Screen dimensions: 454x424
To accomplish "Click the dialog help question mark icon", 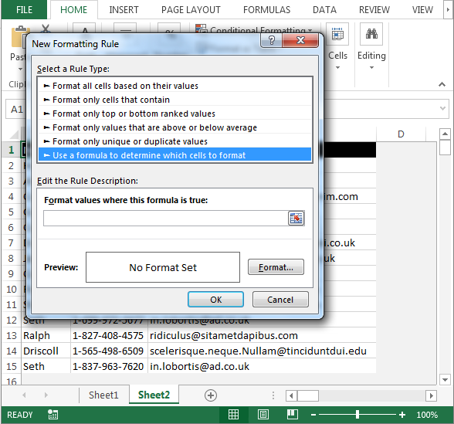I will 272,40.
